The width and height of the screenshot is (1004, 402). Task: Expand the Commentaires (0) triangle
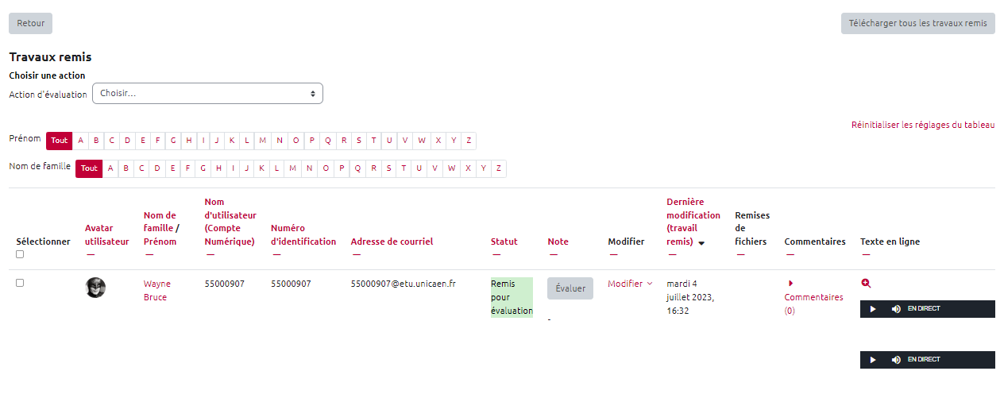(x=791, y=283)
